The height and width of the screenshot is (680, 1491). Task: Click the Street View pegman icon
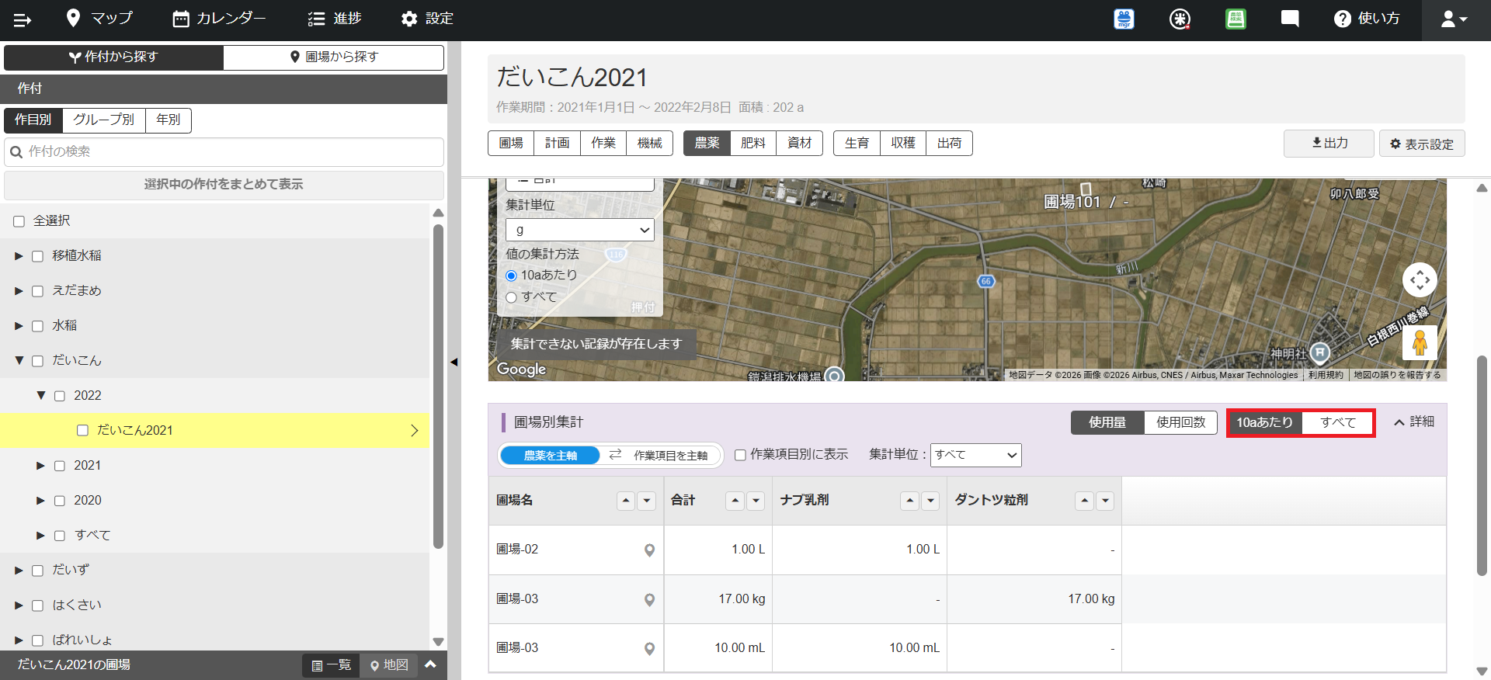point(1420,342)
